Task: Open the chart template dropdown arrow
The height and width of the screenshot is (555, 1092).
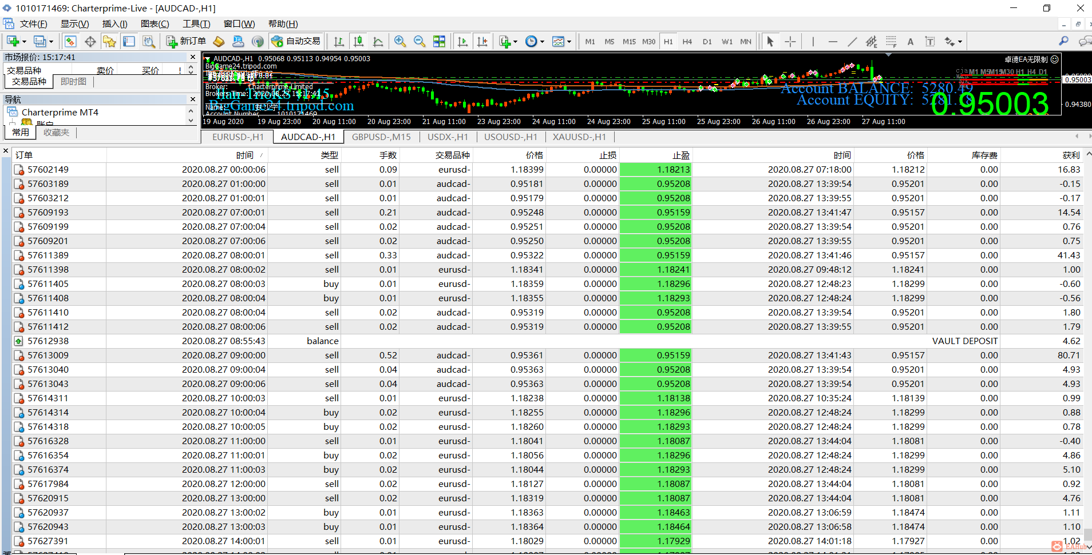Action: 569,41
